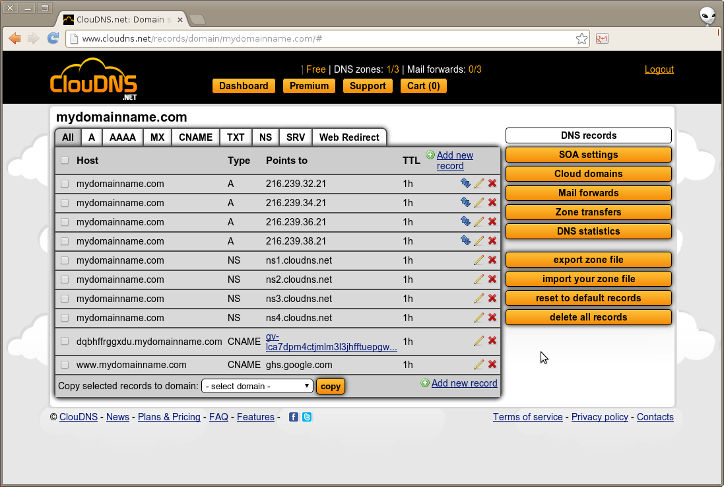
Task: Open the Premium page
Action: [309, 86]
